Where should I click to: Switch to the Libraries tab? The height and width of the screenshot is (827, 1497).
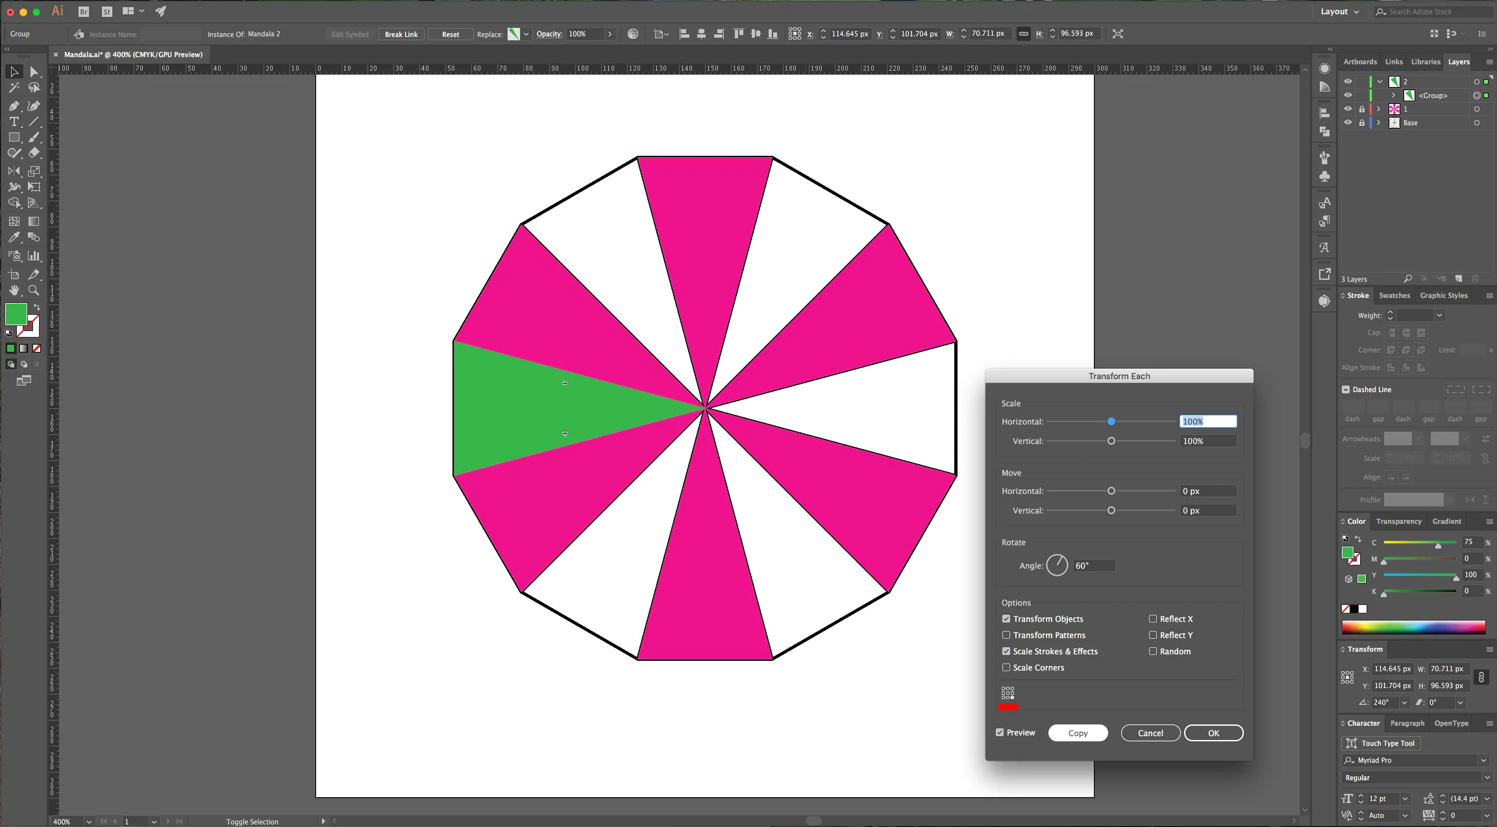click(1426, 62)
